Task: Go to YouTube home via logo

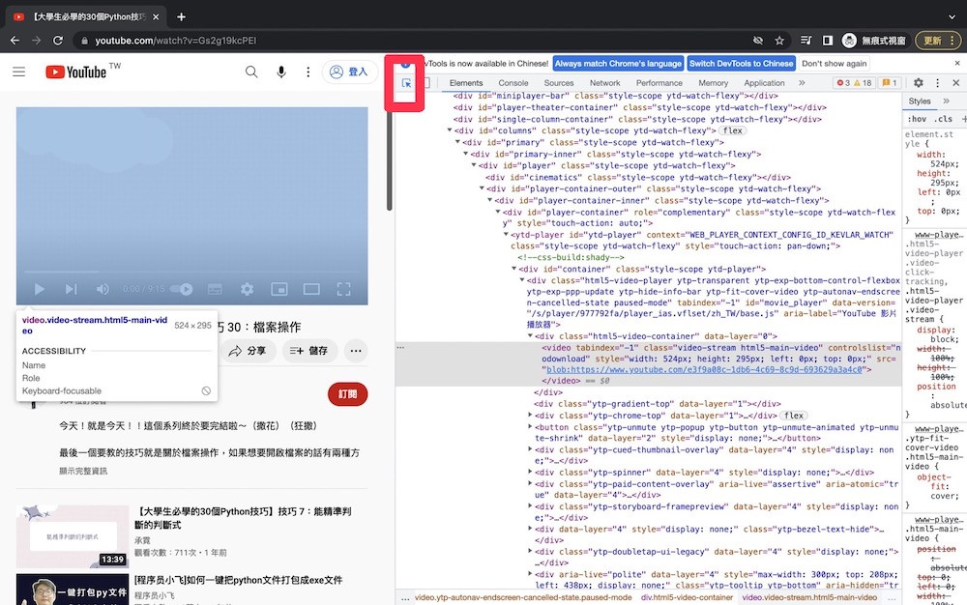Action: 76,72
